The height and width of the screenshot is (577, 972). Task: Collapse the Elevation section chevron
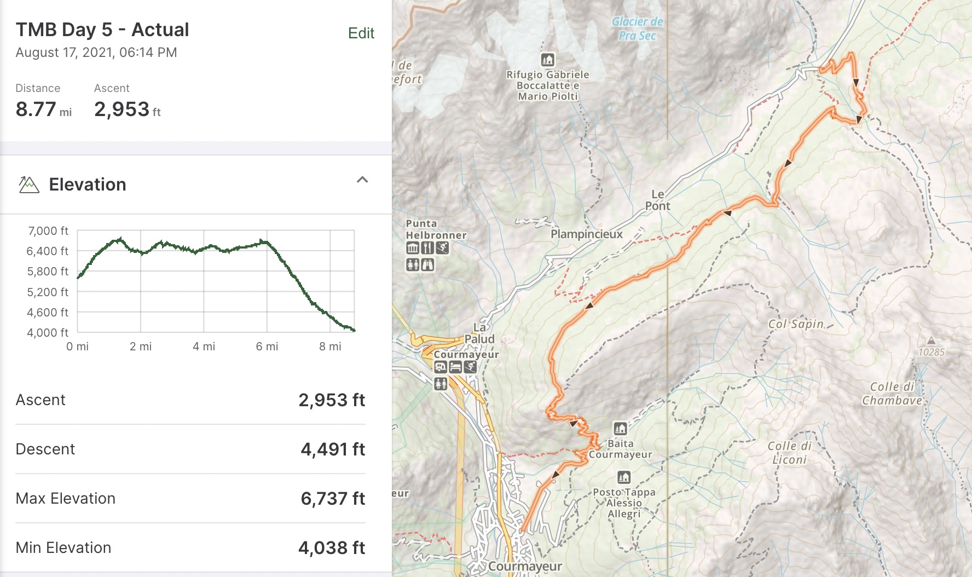tap(362, 180)
